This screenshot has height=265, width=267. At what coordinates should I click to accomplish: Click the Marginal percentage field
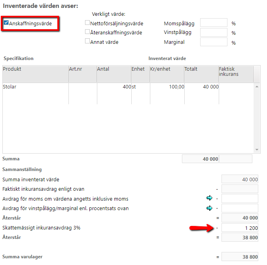click(214, 42)
